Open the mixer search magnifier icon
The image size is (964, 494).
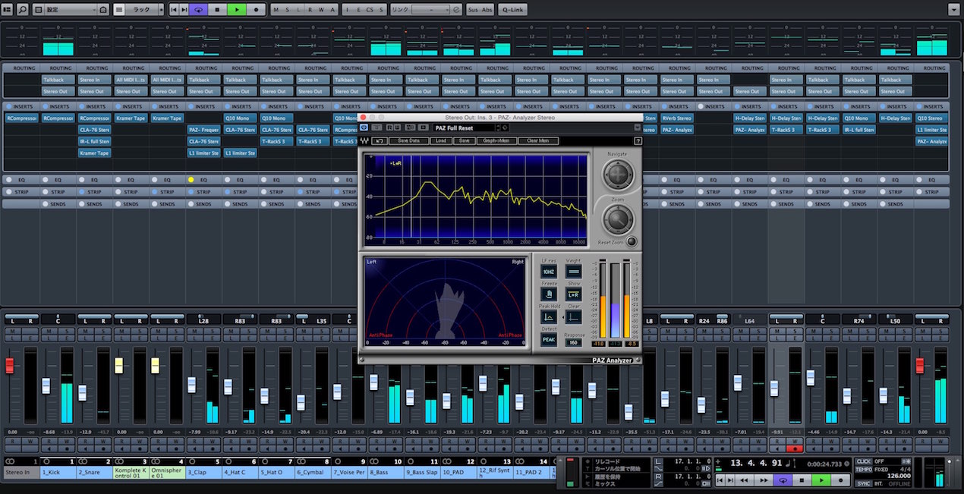coord(23,10)
